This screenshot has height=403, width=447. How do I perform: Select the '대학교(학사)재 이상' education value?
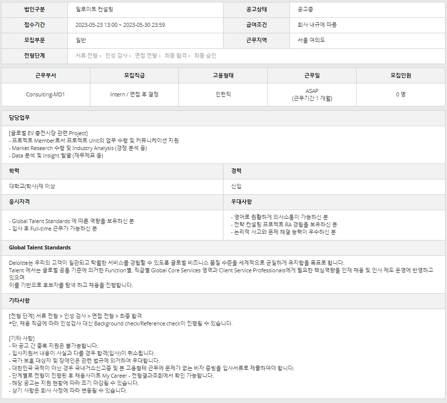(x=32, y=186)
